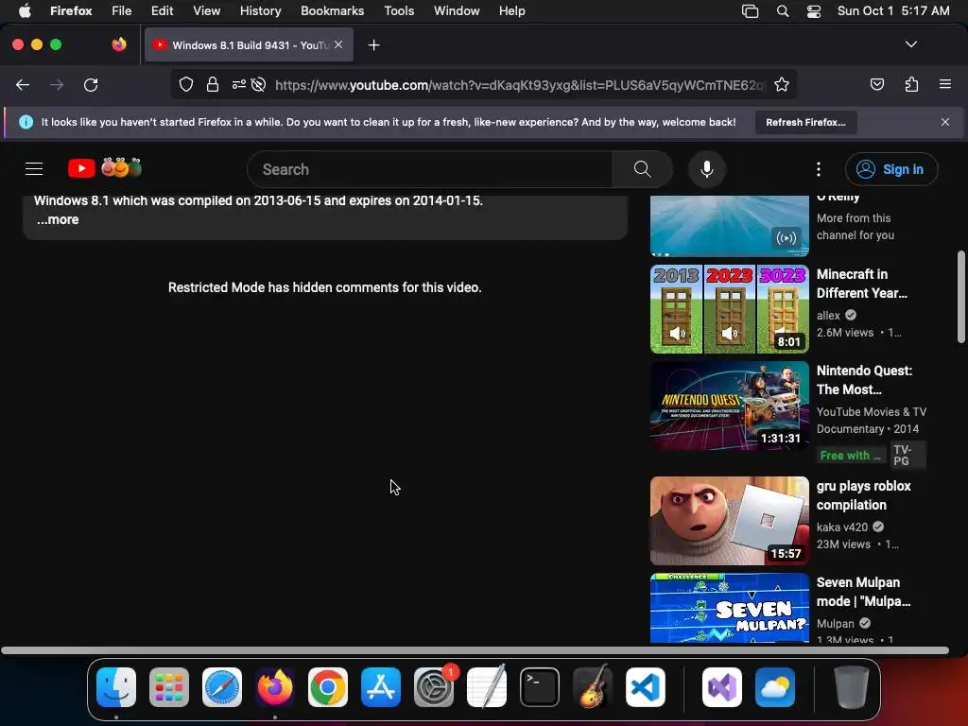
Task: Open TextEdit from the Dock
Action: (x=487, y=687)
